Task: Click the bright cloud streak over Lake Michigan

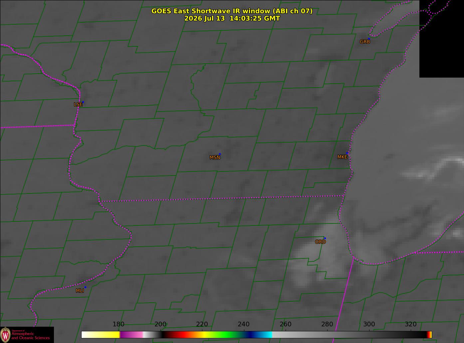Action: click(433, 169)
